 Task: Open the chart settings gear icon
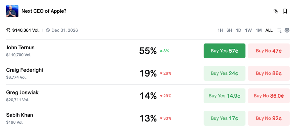tap(287, 30)
